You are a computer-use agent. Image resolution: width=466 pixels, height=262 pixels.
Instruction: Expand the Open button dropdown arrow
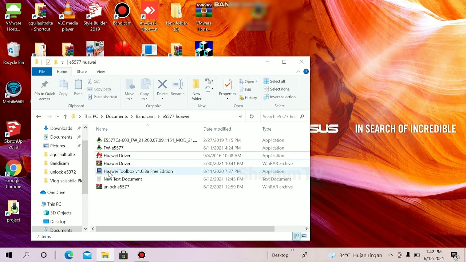click(257, 82)
